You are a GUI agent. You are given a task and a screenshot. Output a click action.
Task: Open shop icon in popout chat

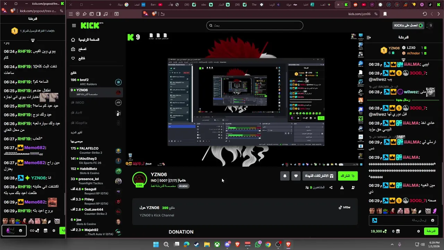pyautogui.click(x=45, y=231)
